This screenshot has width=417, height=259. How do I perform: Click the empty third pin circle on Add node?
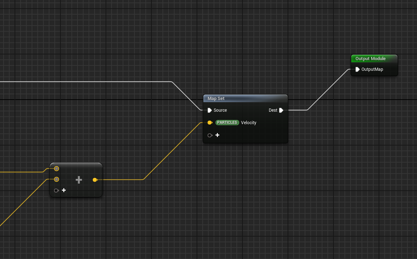56,191
